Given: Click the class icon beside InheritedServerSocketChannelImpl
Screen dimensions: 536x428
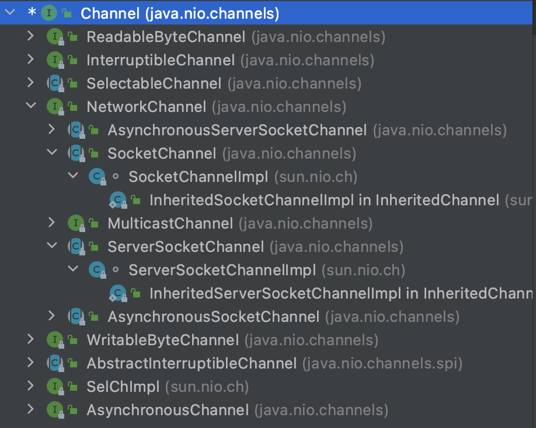Looking at the screenshot, I should pos(118,293).
